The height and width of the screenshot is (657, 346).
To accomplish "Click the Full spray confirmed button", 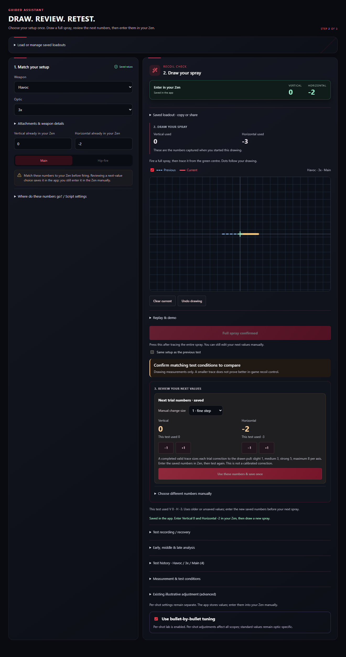I will coord(240,333).
